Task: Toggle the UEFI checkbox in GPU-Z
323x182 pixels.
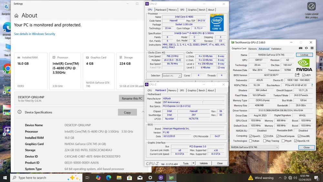Action: point(303,75)
